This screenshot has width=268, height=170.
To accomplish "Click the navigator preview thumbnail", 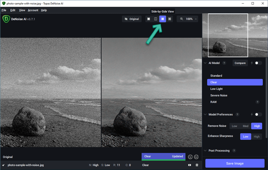I will tap(235, 35).
